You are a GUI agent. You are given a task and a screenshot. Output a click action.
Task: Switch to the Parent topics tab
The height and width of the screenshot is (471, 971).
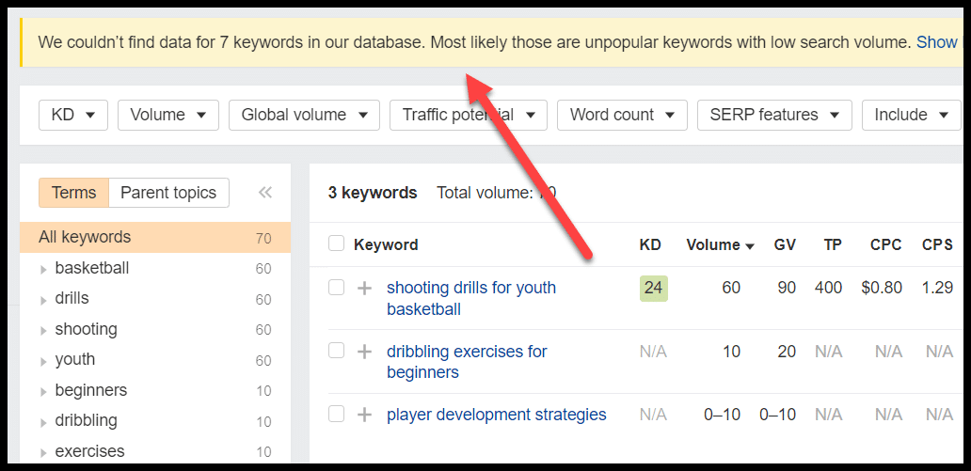coord(168,193)
